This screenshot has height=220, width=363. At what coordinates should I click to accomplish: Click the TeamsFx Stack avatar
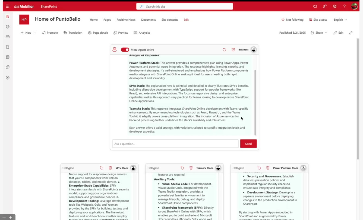tap(218, 168)
